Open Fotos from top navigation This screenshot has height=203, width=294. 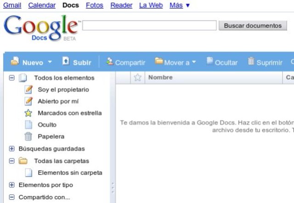click(95, 5)
